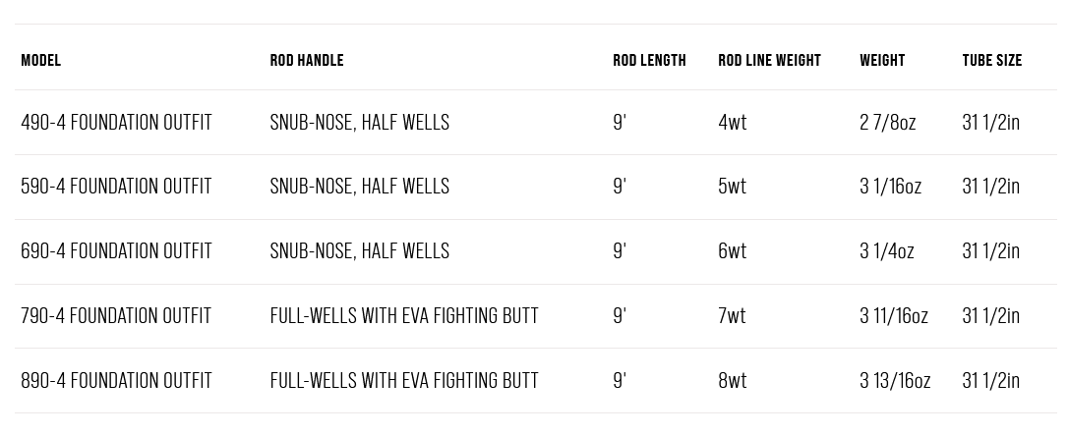Select the 690-4 Foundation Outfit model

(116, 251)
